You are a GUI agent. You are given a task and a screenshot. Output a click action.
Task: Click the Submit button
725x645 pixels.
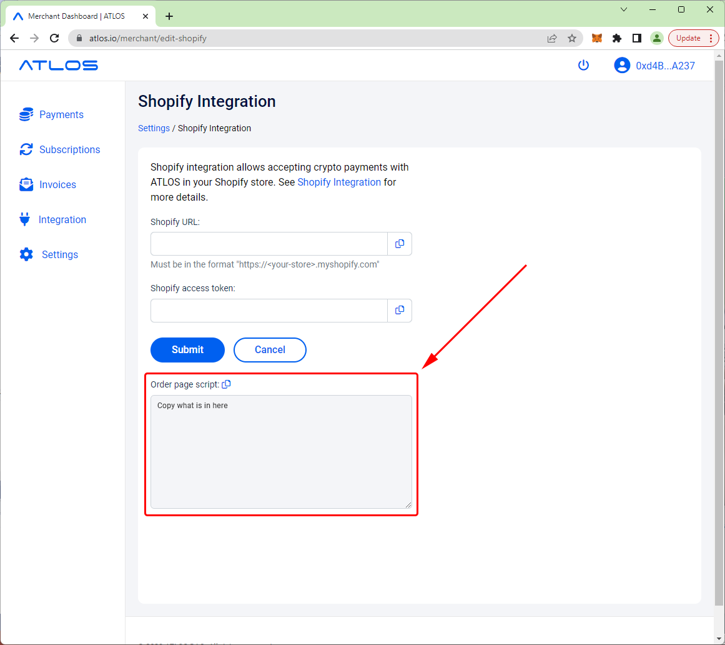coord(187,350)
